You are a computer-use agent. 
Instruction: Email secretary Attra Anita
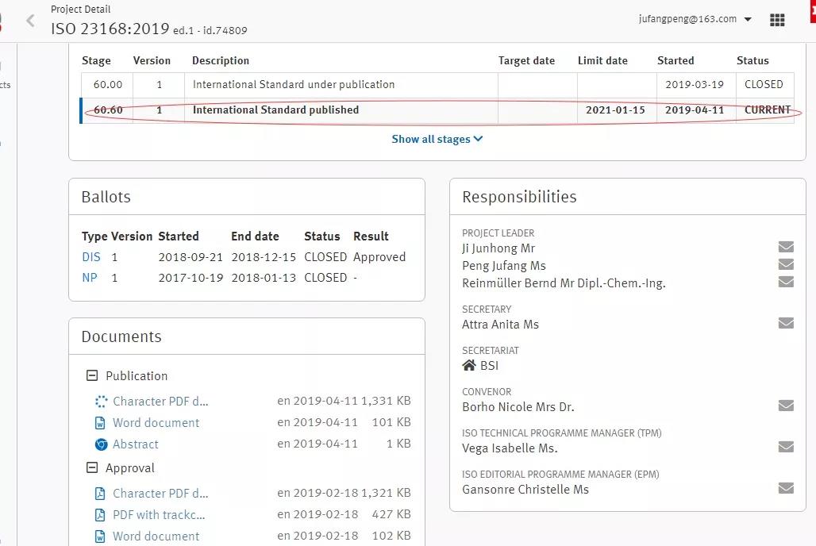[x=786, y=323]
